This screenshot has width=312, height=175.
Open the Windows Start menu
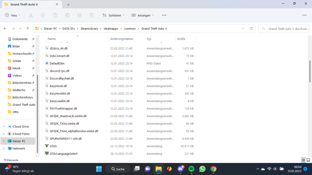coord(99,169)
